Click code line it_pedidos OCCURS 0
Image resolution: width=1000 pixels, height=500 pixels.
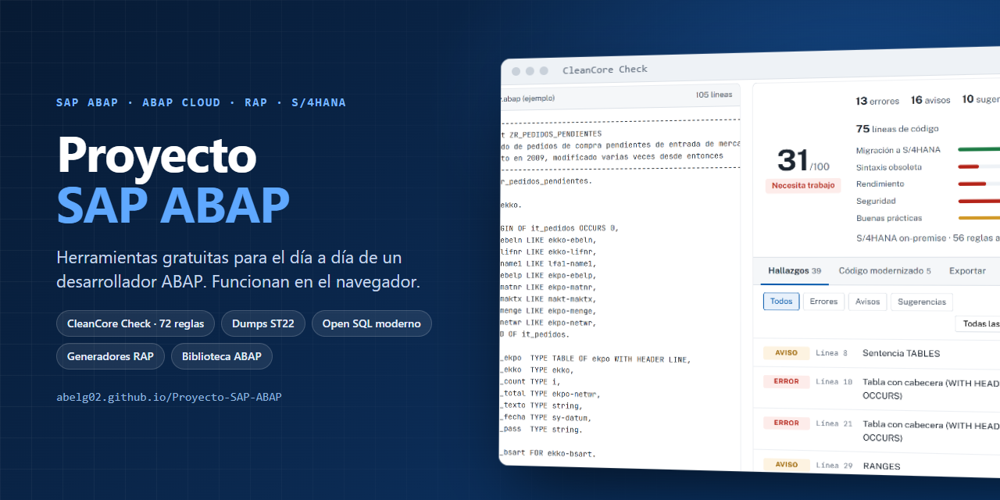tap(559, 228)
